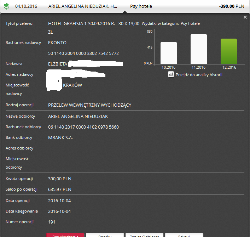
Task: Click the balance 635,97 PLN value
Action: click(60, 189)
